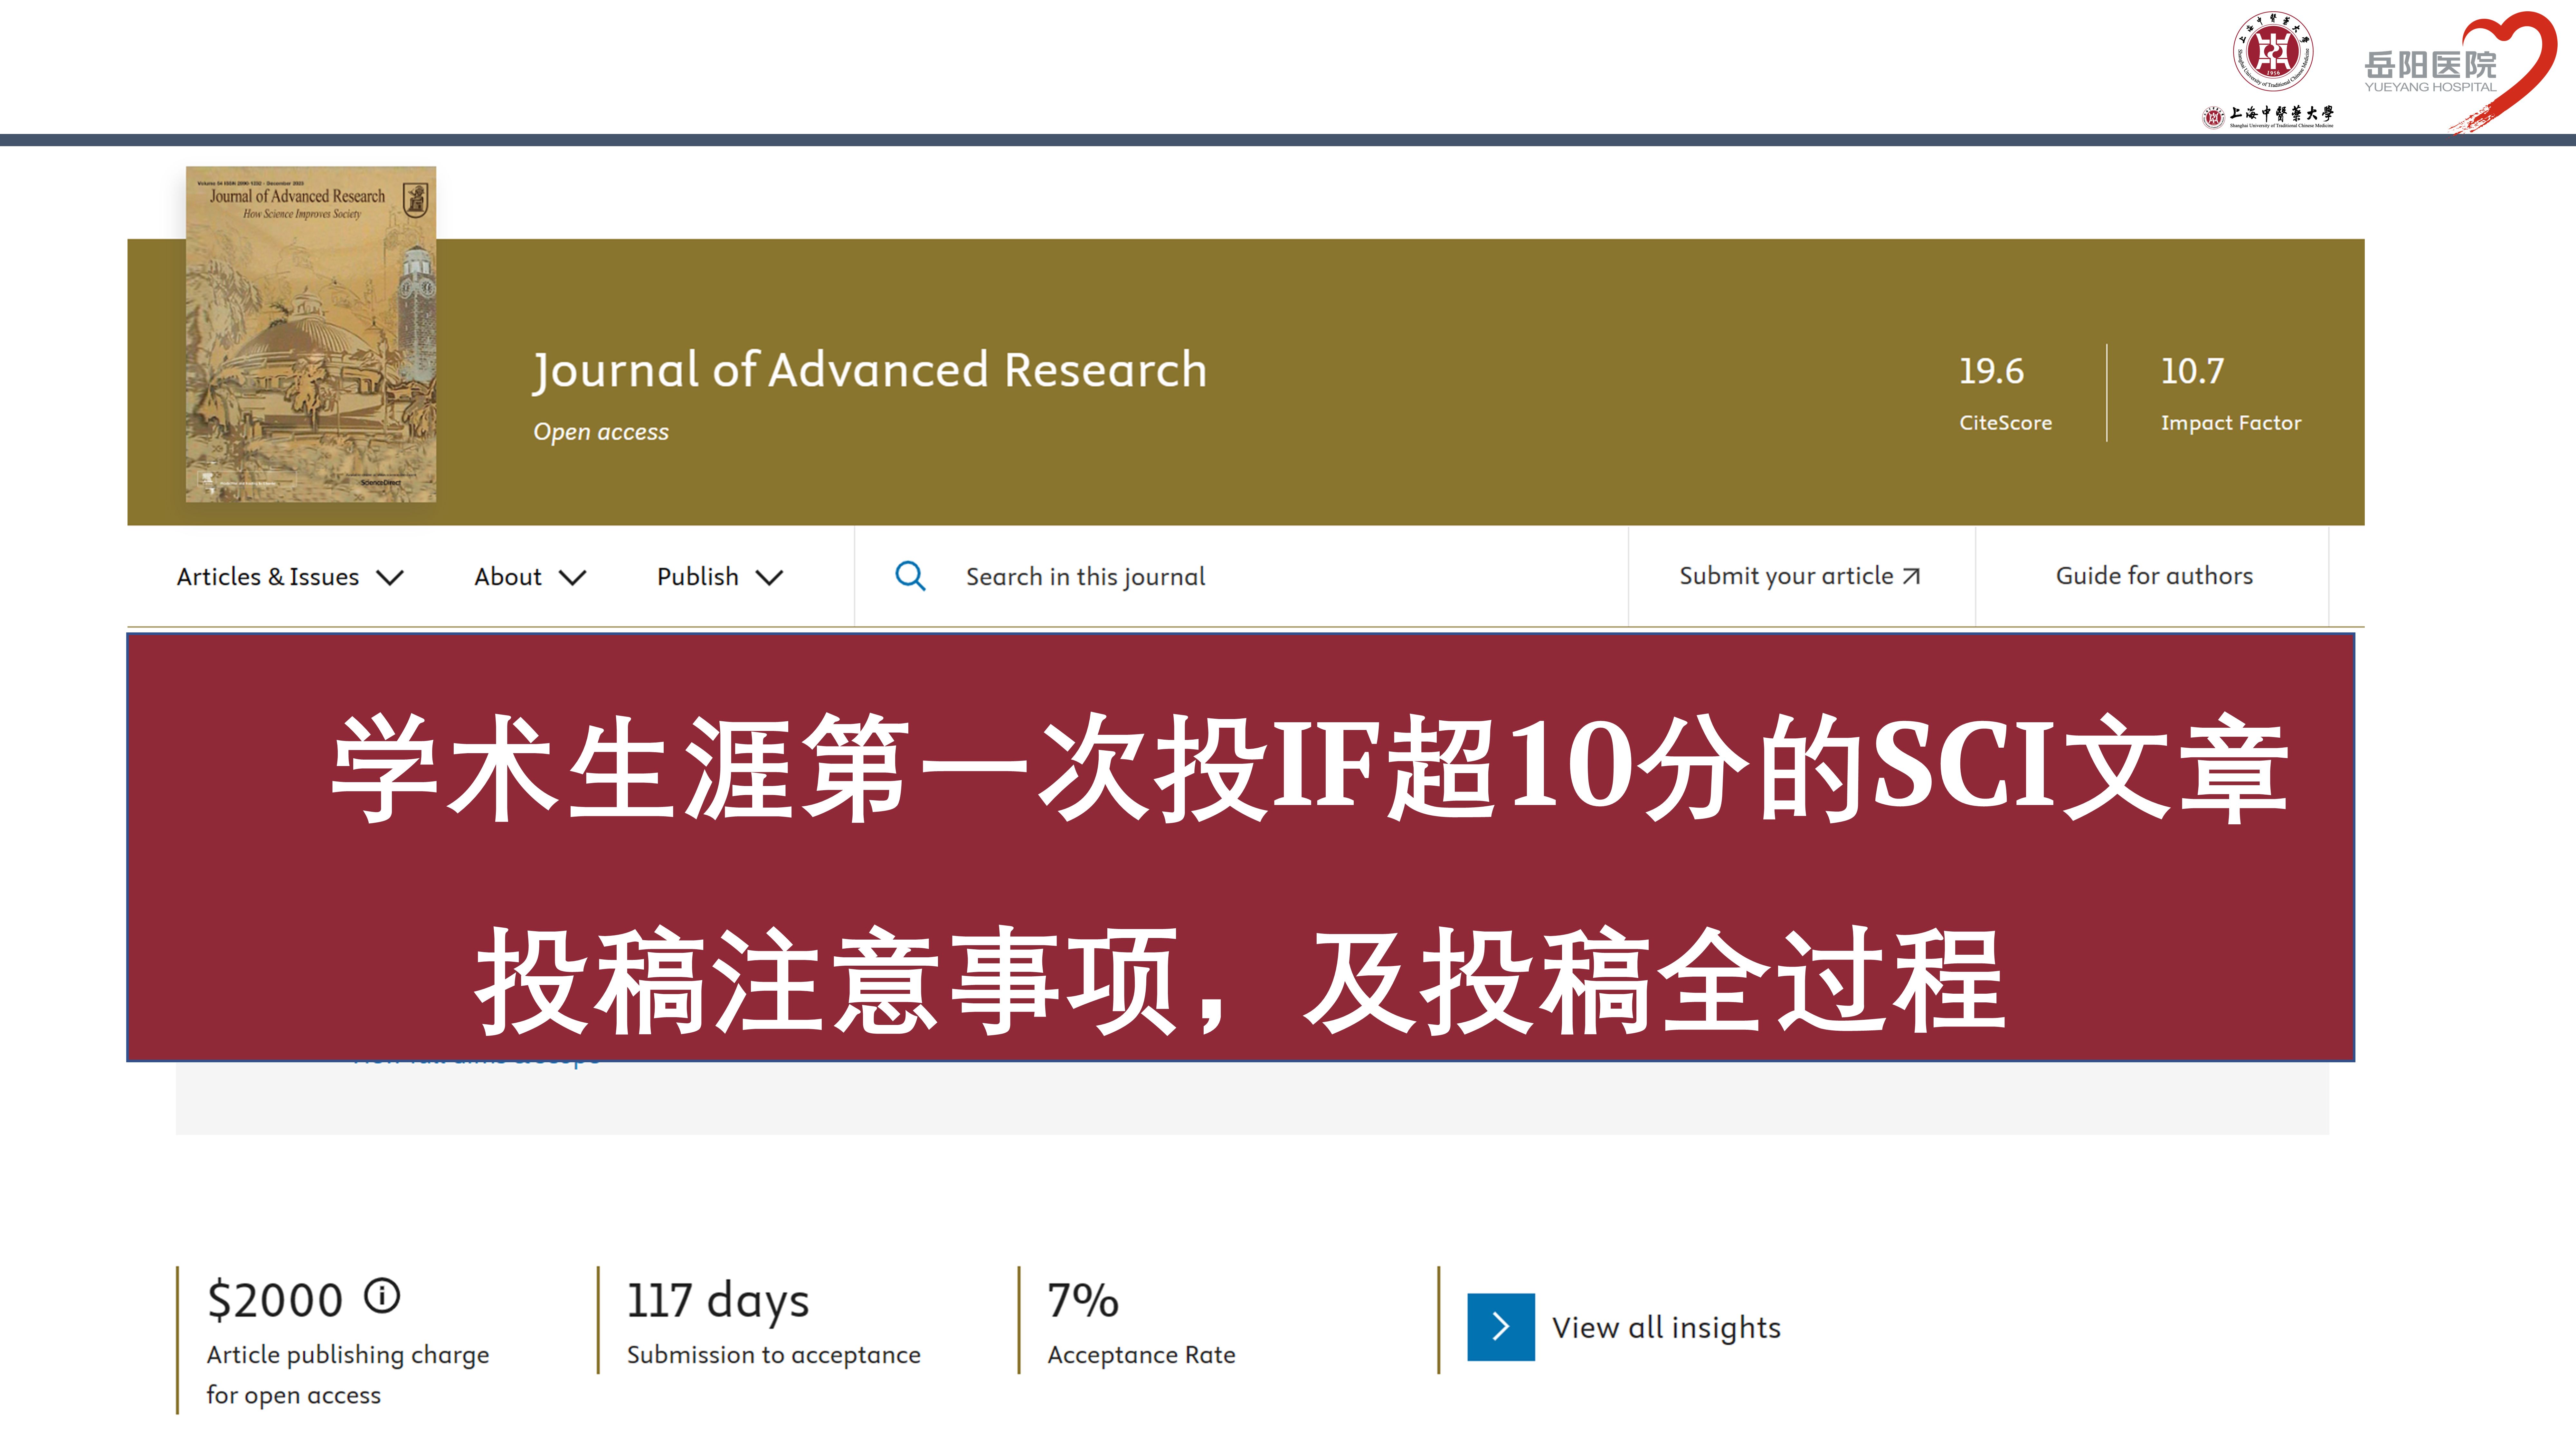Expand the About menu

tap(530, 577)
